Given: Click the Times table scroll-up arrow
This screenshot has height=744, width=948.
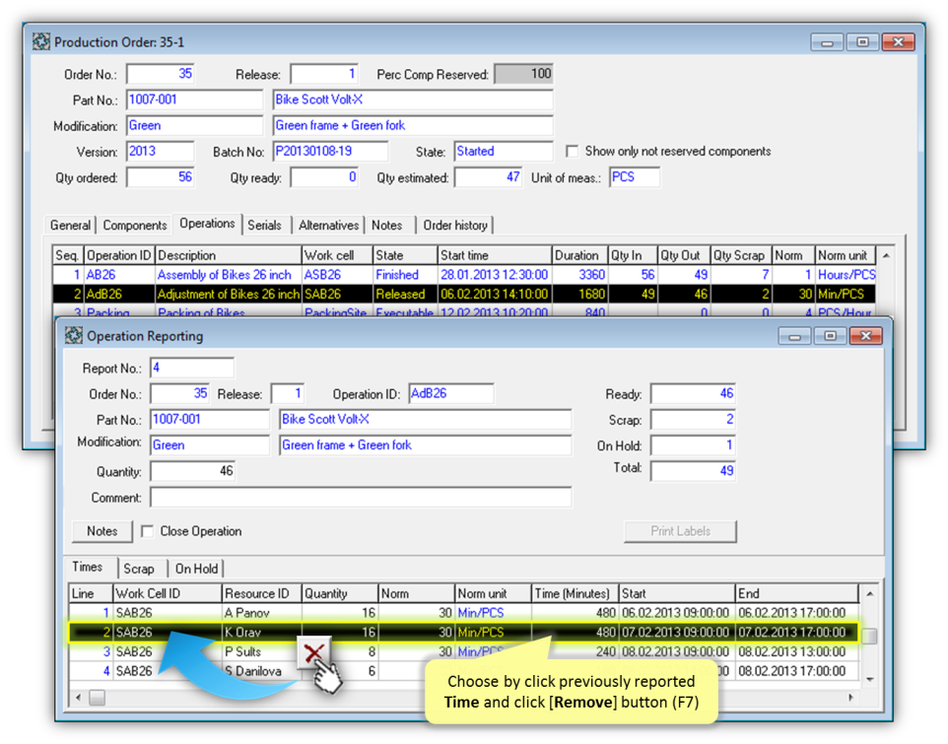Looking at the screenshot, I should [x=869, y=594].
